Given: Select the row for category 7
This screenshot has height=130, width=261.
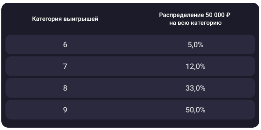Looking at the screenshot, I should [x=130, y=66].
